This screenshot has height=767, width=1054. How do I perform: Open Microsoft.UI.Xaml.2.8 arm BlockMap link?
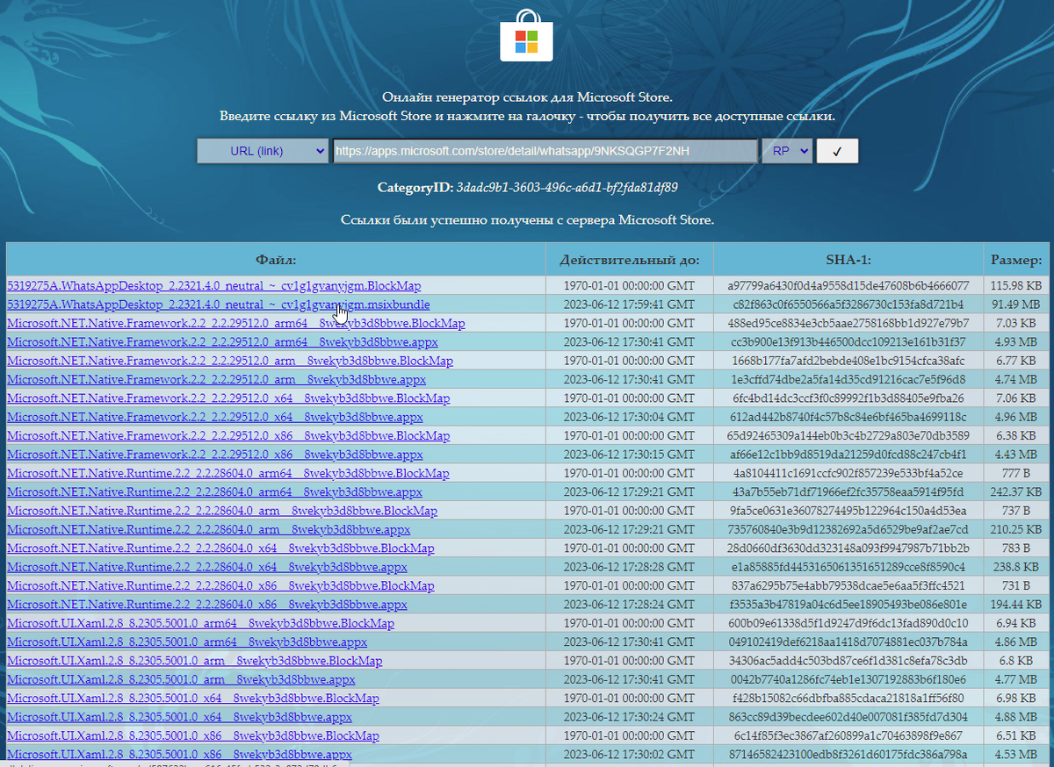pos(195,661)
